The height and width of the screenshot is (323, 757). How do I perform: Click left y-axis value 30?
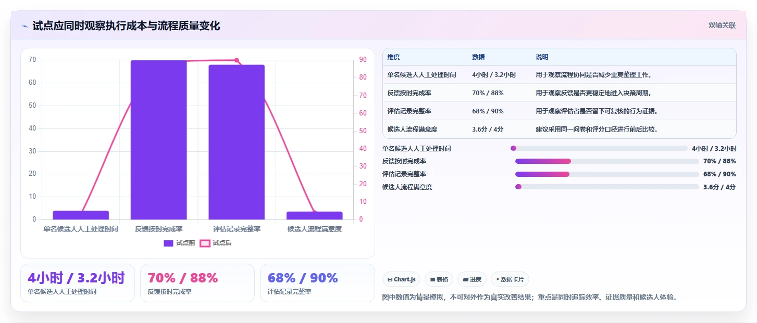[32, 151]
